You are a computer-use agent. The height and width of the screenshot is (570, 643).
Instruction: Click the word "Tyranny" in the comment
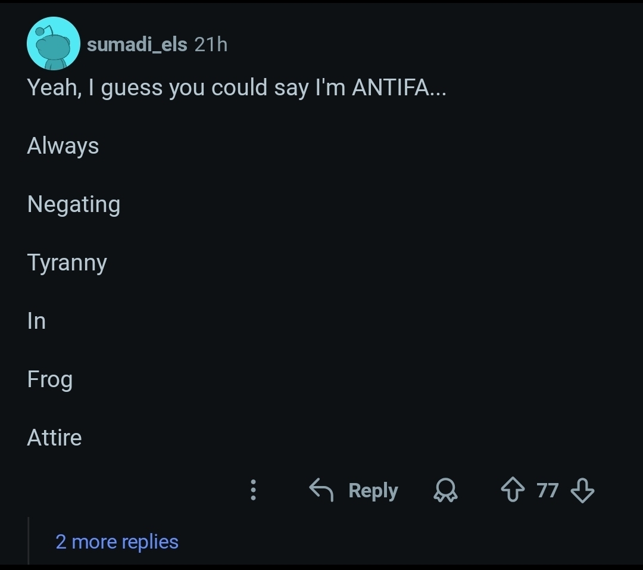[67, 263]
